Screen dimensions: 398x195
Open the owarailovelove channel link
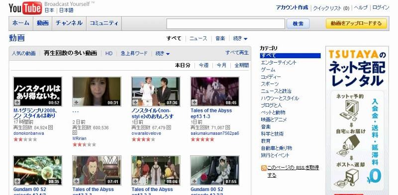click(146, 133)
